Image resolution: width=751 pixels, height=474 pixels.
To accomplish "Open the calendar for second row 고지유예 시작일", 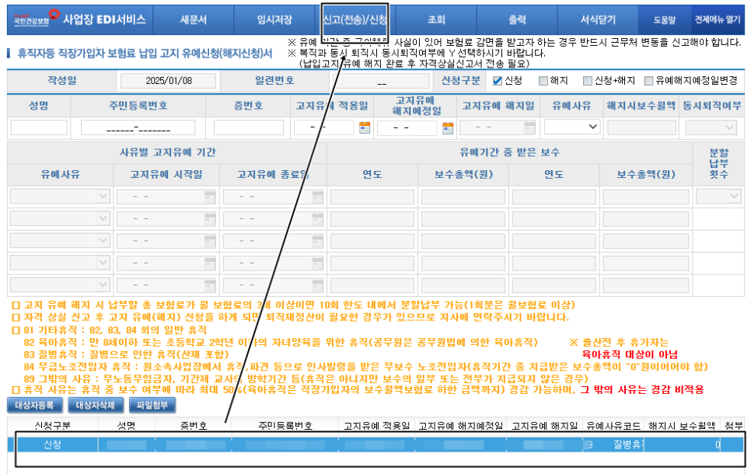I will (x=210, y=218).
